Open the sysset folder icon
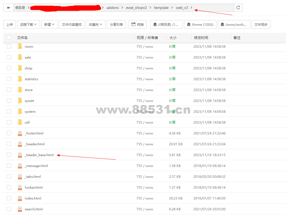This screenshot has height=219, width=286. (20, 101)
